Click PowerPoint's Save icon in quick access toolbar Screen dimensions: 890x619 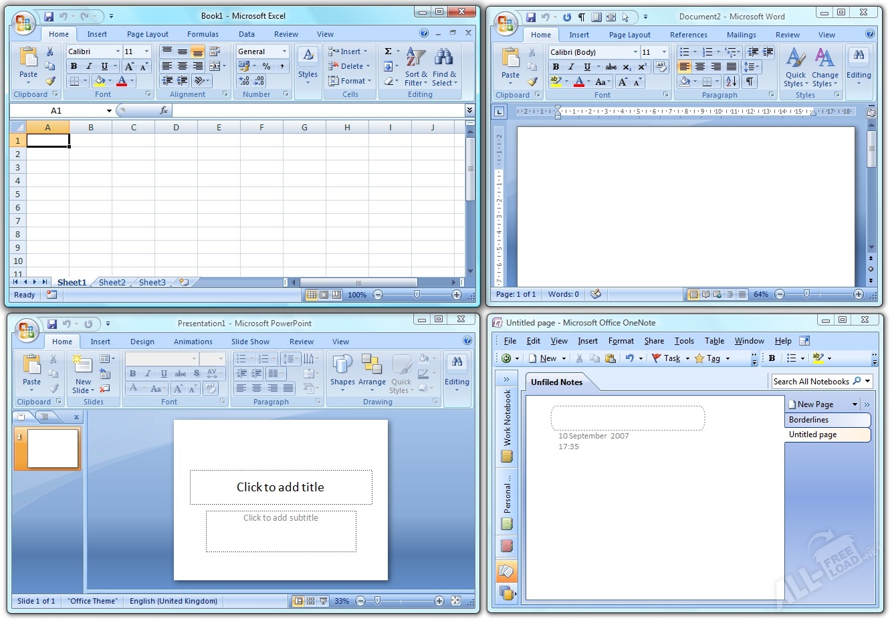click(x=51, y=324)
